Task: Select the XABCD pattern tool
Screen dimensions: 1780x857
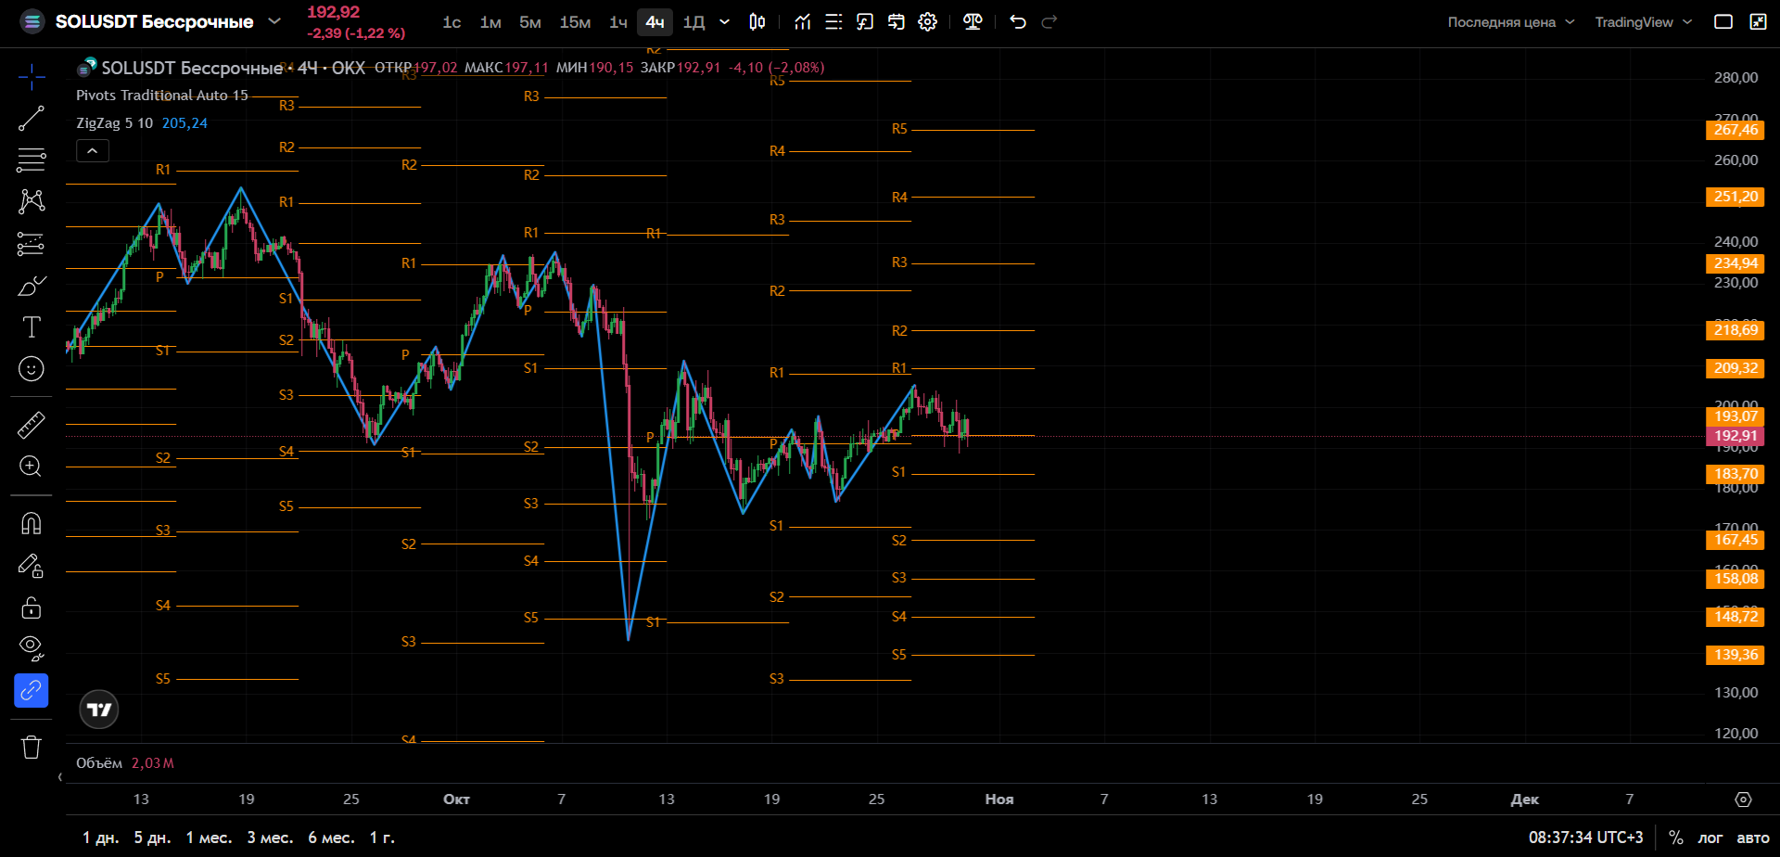Action: pos(32,201)
